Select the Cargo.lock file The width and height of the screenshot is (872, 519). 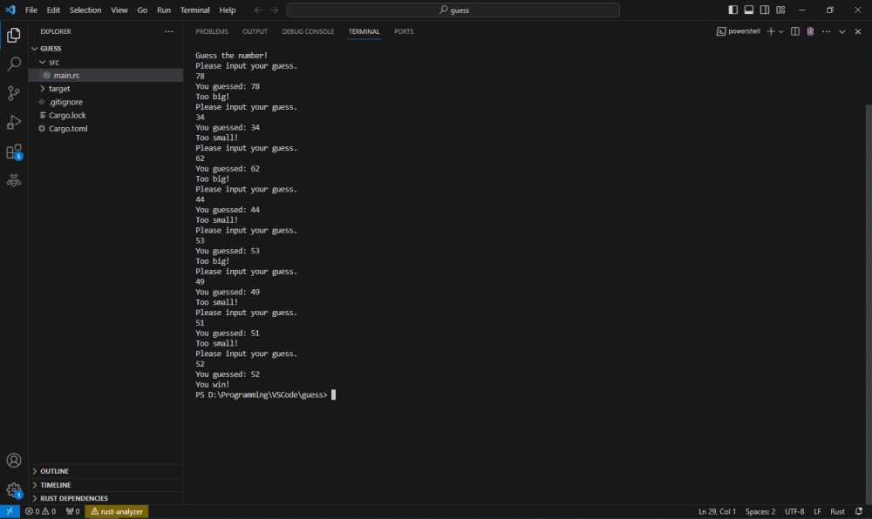tap(106, 115)
